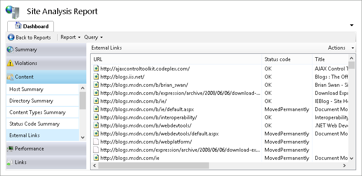The image size is (362, 176).
Task: Click the Violations warning icon
Action: [x=10, y=64]
